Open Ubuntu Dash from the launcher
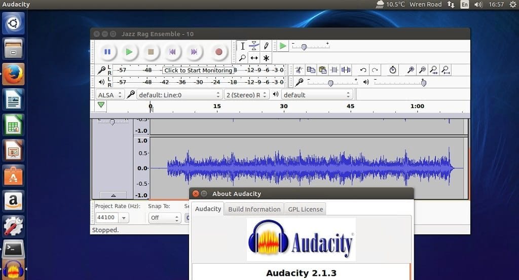519x280 pixels. click(x=13, y=23)
